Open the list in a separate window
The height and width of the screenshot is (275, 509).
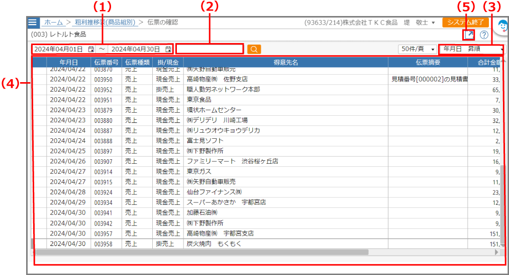pos(469,35)
